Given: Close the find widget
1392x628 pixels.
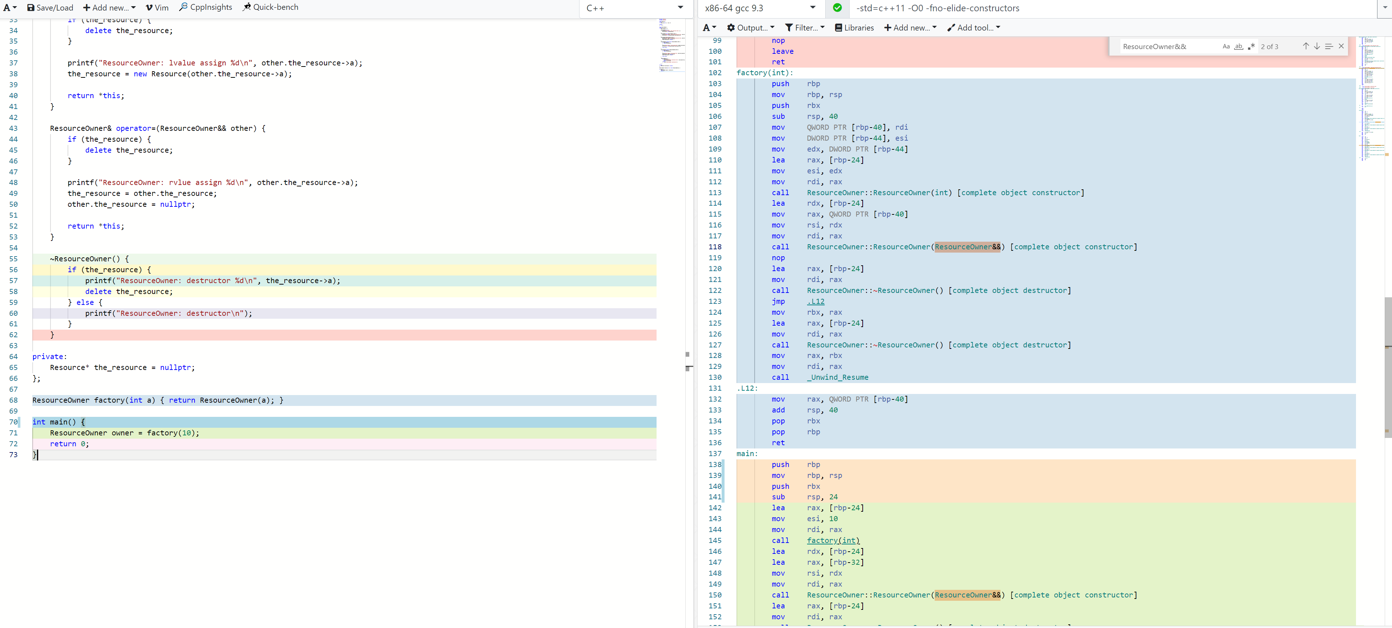Looking at the screenshot, I should (1341, 47).
